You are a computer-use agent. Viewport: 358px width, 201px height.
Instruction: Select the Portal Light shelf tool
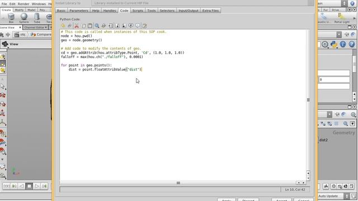pos(342,18)
